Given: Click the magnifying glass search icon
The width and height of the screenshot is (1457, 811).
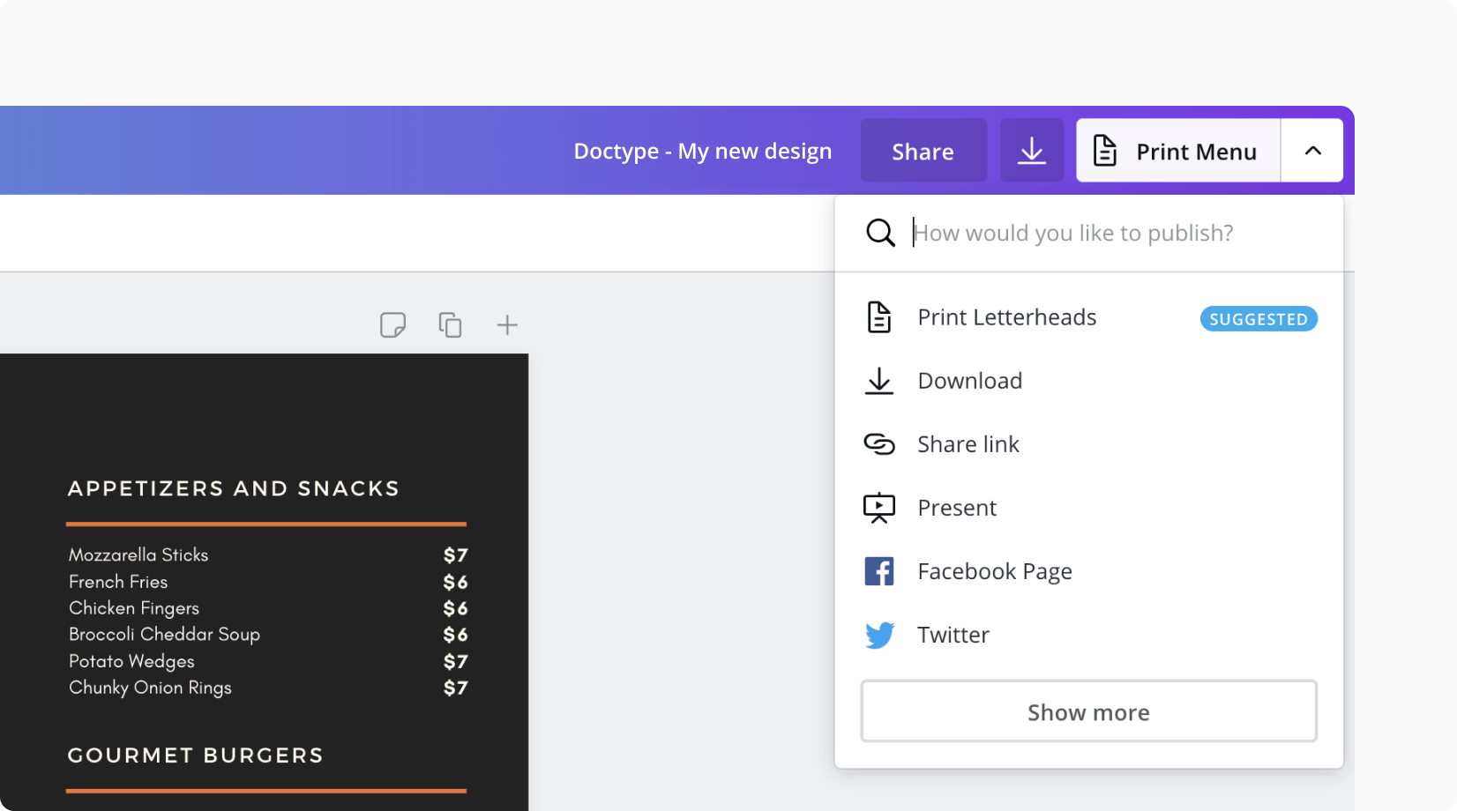Looking at the screenshot, I should [x=879, y=233].
